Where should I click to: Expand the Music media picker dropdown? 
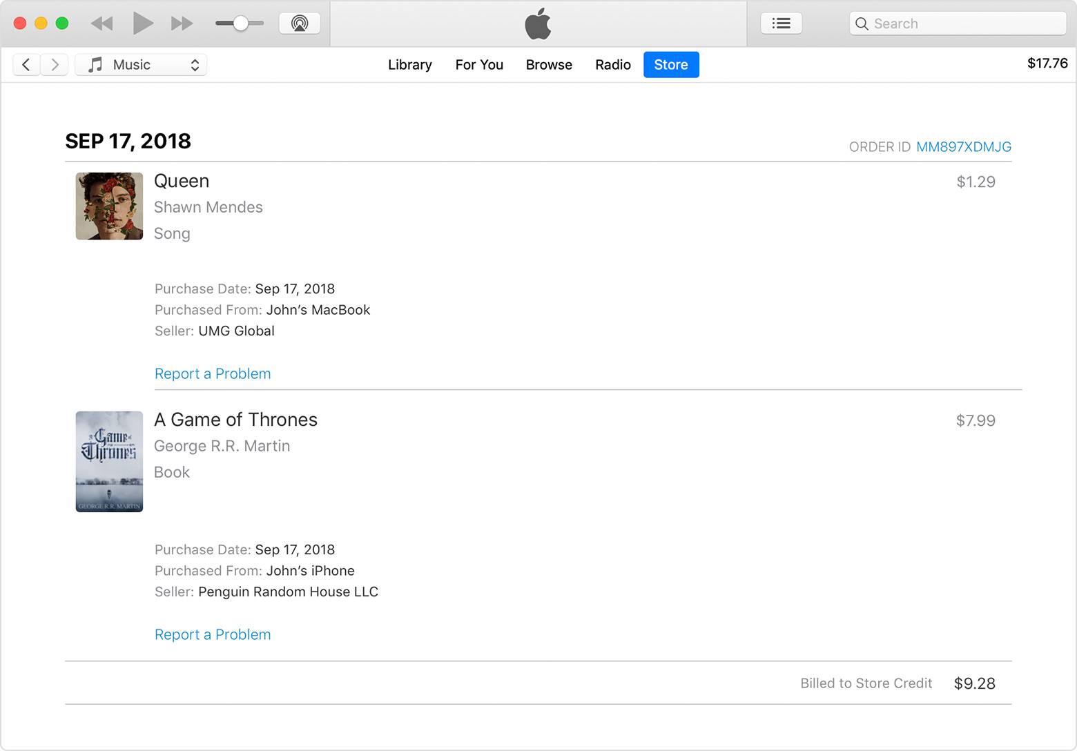141,65
